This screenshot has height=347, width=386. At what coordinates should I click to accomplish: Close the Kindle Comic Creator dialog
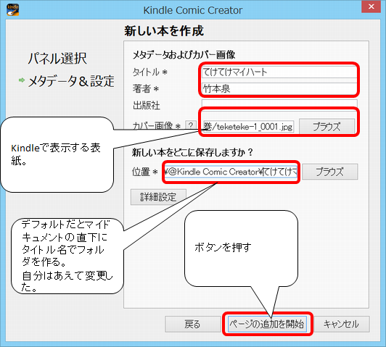(371, 7)
